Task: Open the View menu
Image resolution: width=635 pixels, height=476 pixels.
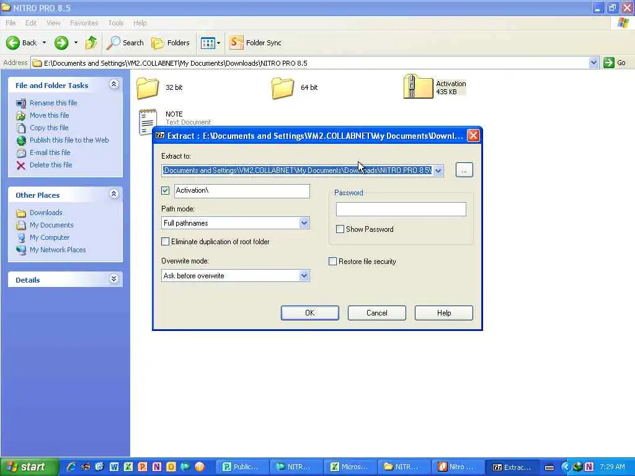Action: [x=53, y=23]
